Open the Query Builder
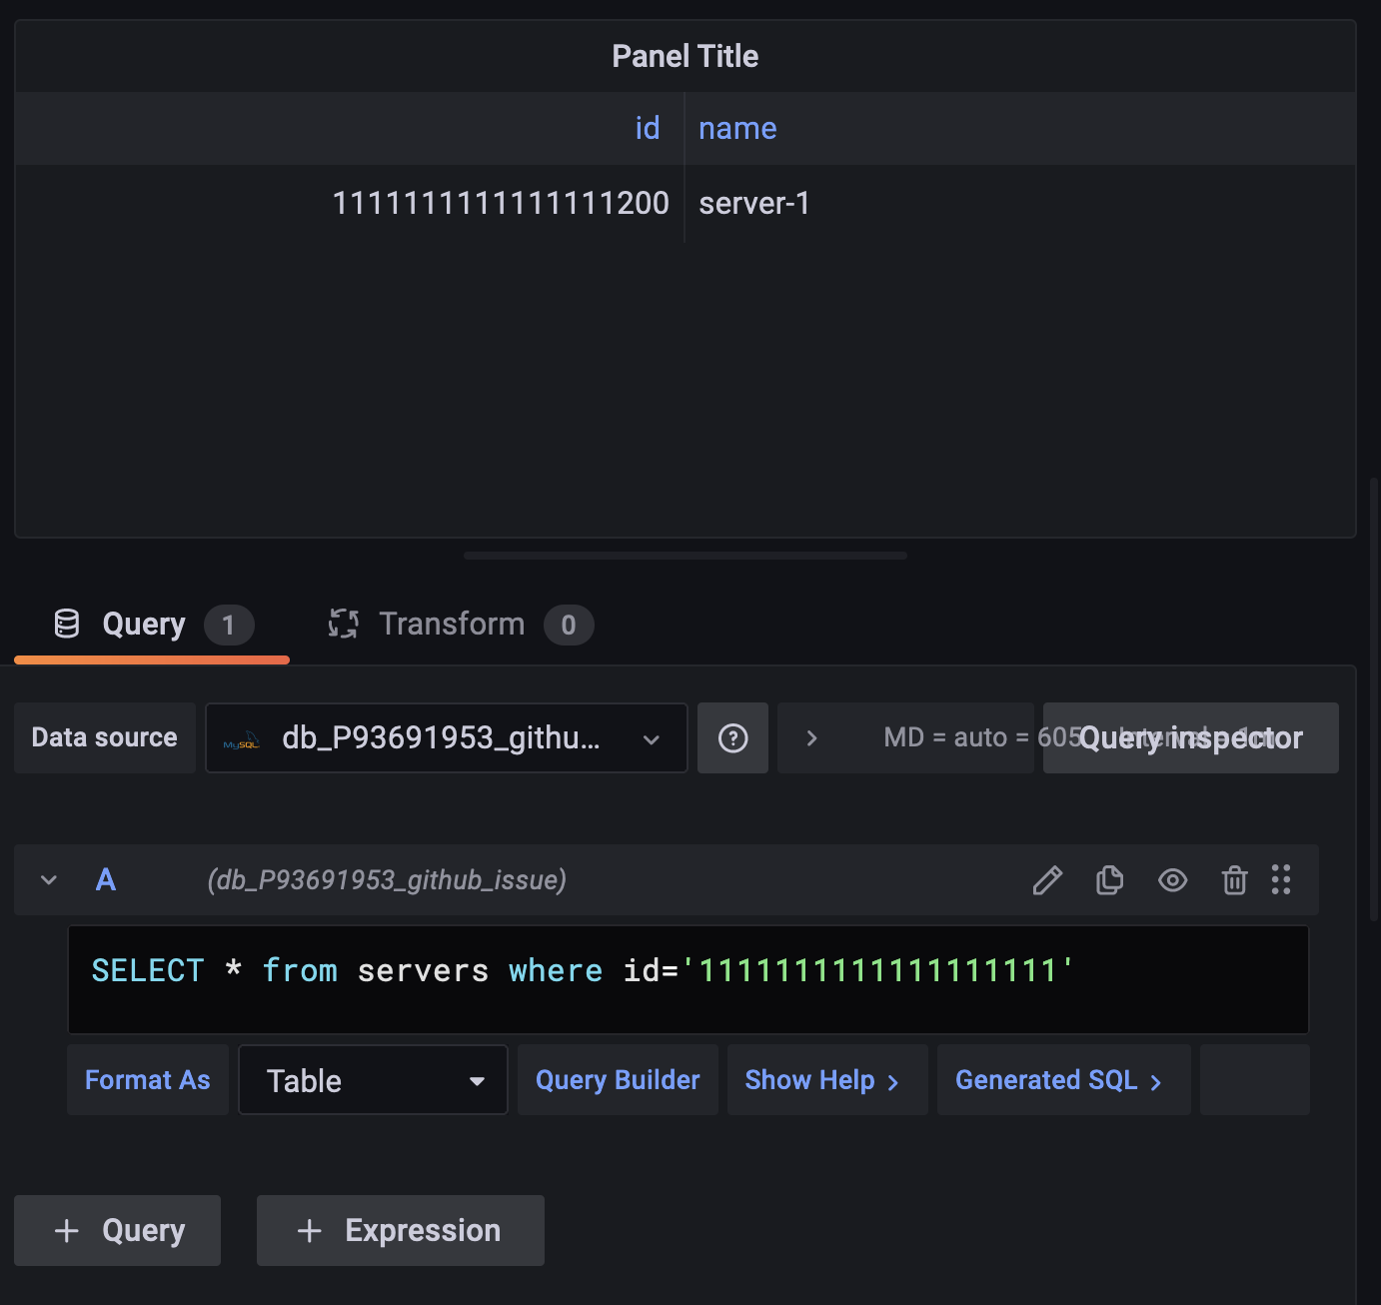This screenshot has width=1381, height=1305. pyautogui.click(x=617, y=1080)
